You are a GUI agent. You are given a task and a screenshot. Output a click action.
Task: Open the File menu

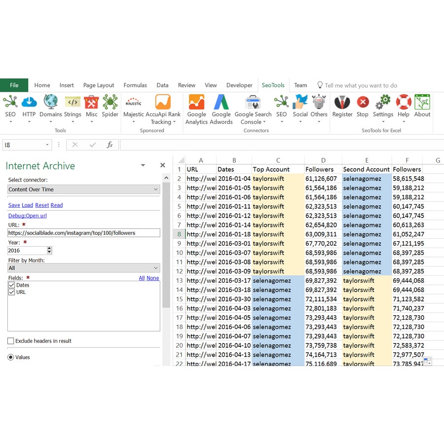click(14, 85)
